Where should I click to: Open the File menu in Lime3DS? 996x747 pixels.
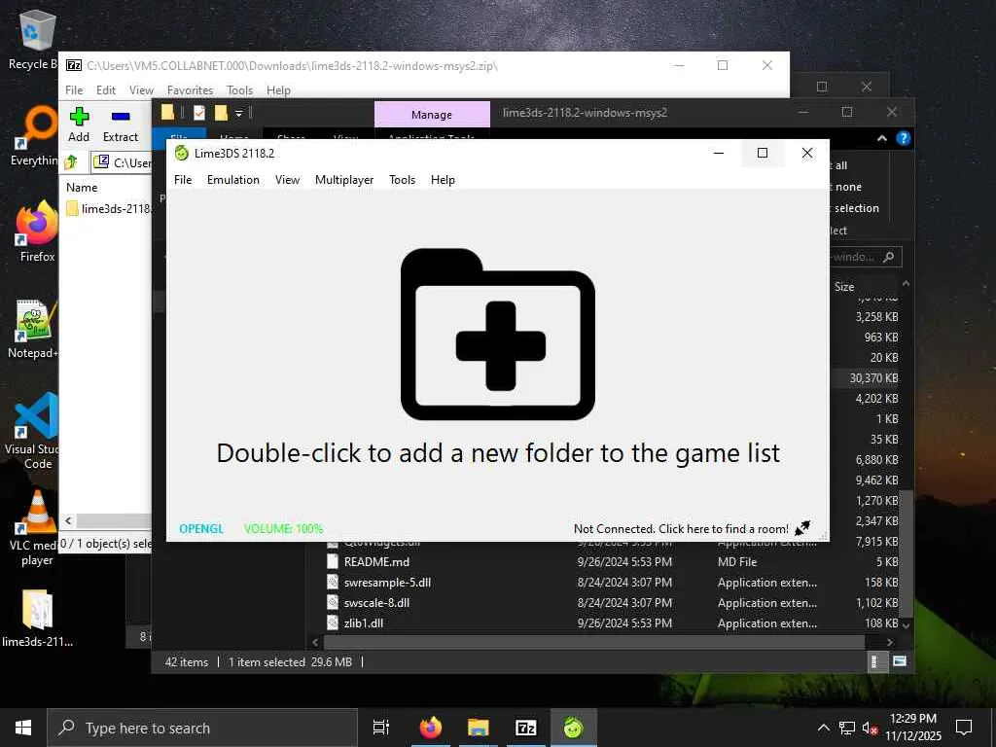point(183,180)
